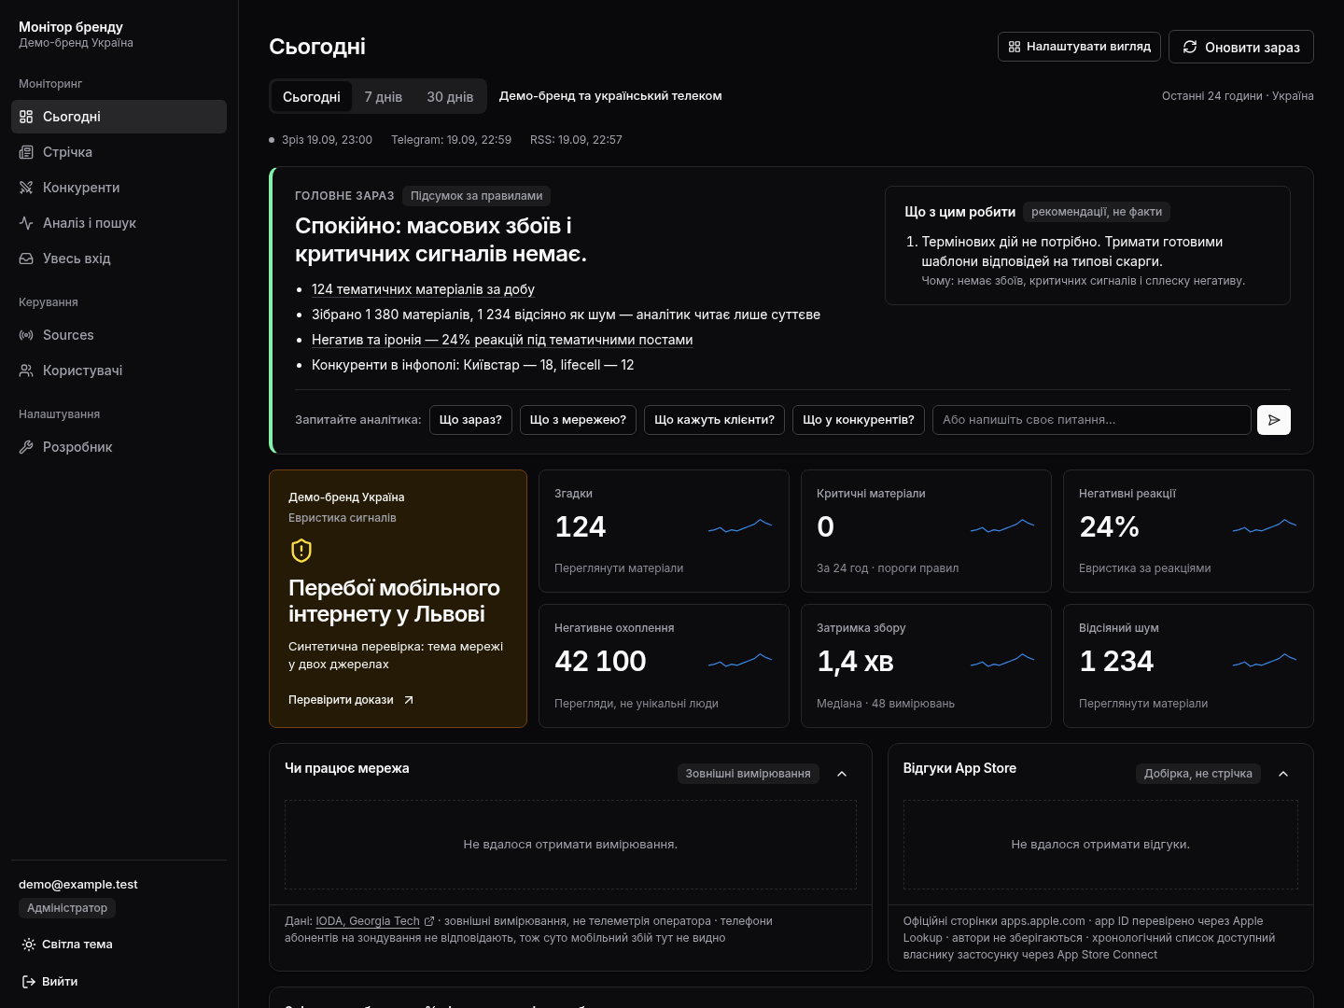Click the Аналіз і пошук pulse icon
Viewport: 1344px width, 1008px height.
point(26,223)
